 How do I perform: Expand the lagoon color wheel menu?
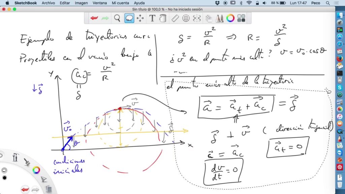[36, 170]
